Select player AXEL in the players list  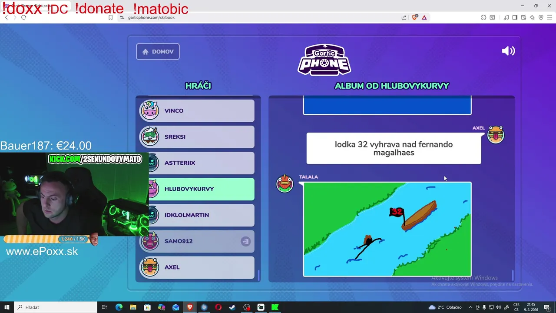(197, 267)
